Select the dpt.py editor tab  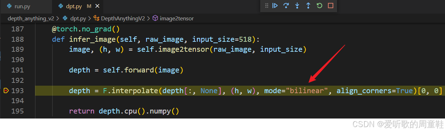pos(74,6)
